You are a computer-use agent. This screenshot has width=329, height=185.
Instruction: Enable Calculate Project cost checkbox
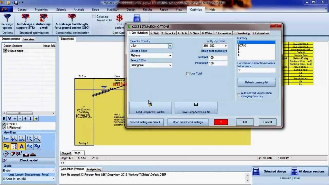tap(94, 16)
